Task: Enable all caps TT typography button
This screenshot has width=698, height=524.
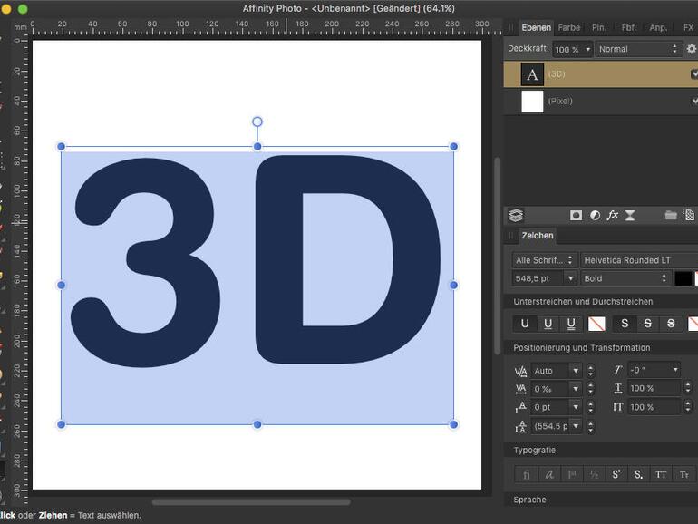Action: point(661,474)
